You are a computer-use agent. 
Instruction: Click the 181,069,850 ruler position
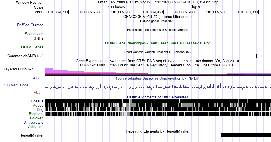pyautogui.click(x=153, y=12)
